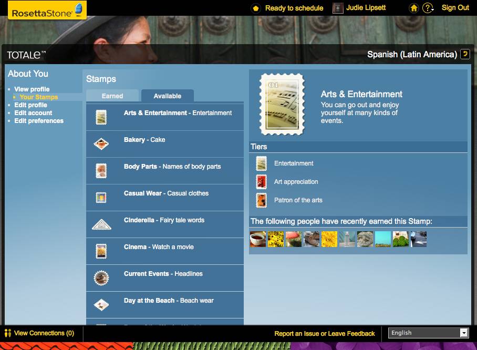Click the Cinderella triangle stamp icon
Screen dimensions: 477x350
(101, 224)
